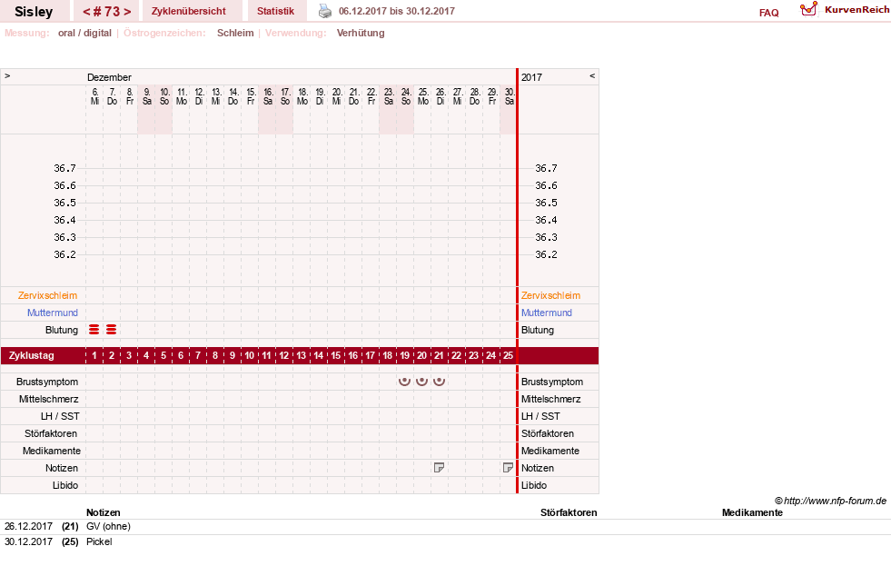
Task: Open the note icon on cycle day 25
Action: click(x=508, y=468)
